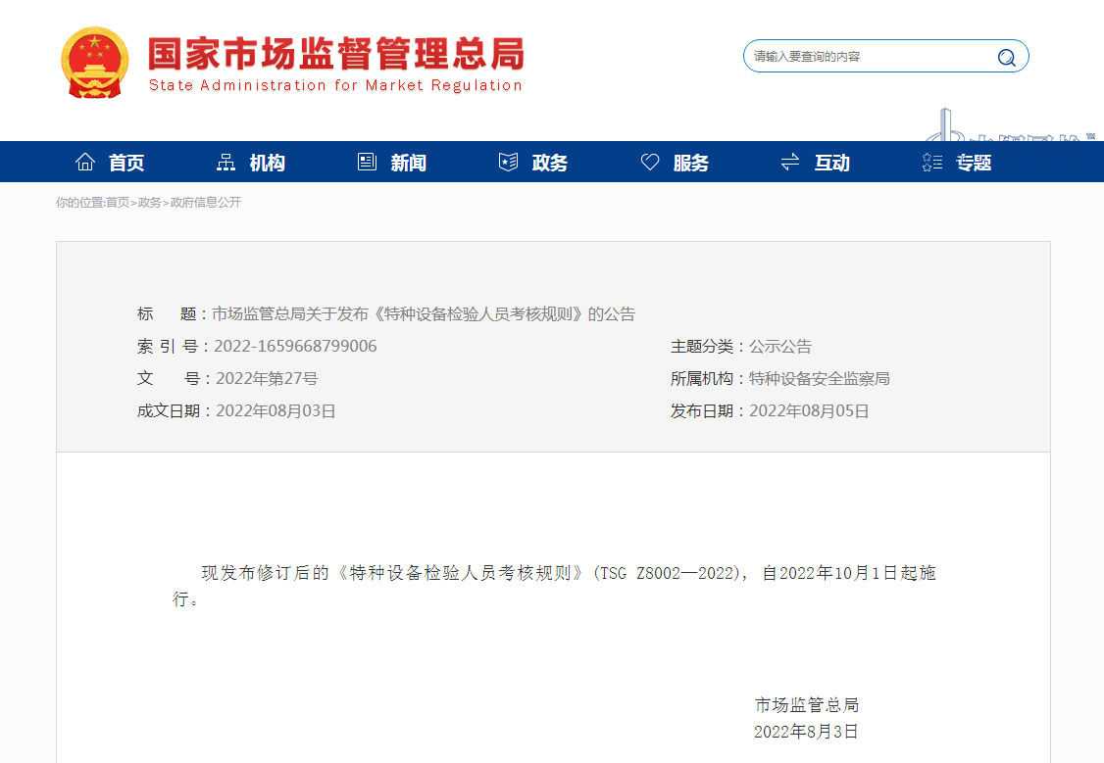Click the magnifier search icon
This screenshot has width=1104, height=763.
click(x=1006, y=57)
